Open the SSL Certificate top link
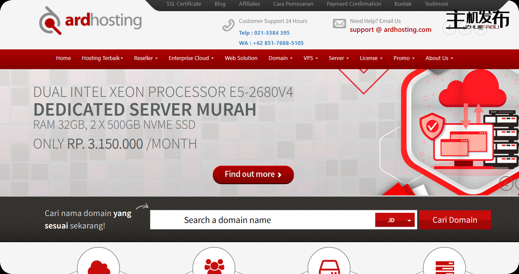Image resolution: width=519 pixels, height=274 pixels. coord(184,4)
